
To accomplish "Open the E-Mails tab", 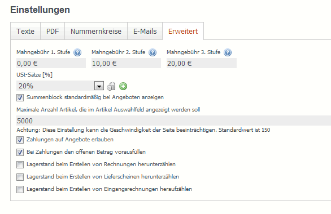I will pyautogui.click(x=145, y=31).
